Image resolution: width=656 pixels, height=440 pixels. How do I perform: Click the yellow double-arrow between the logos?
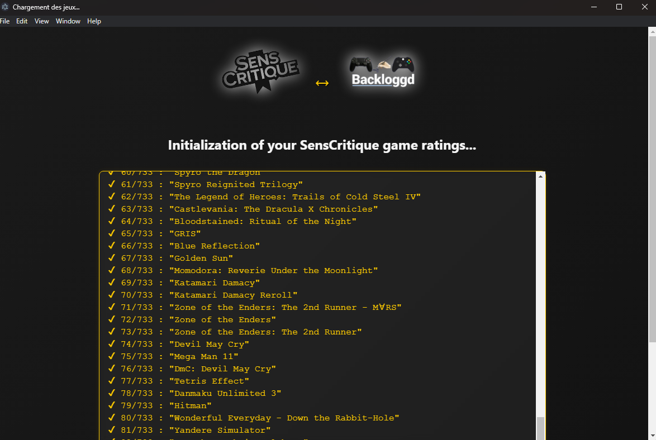click(322, 83)
